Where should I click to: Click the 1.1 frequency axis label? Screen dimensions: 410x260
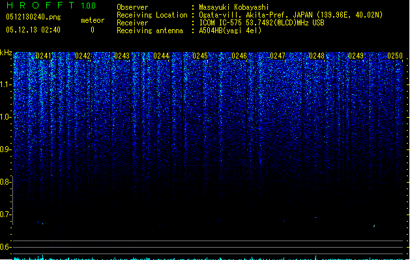[x=5, y=84]
